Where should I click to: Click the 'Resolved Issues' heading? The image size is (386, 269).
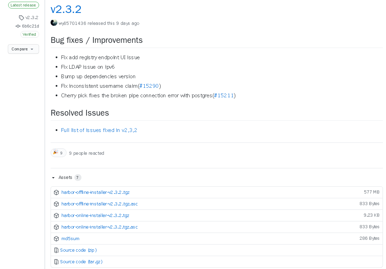80,113
